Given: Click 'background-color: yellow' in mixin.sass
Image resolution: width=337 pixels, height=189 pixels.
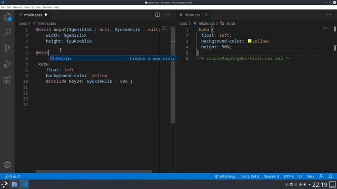Looking at the screenshot, I should click(76, 76).
